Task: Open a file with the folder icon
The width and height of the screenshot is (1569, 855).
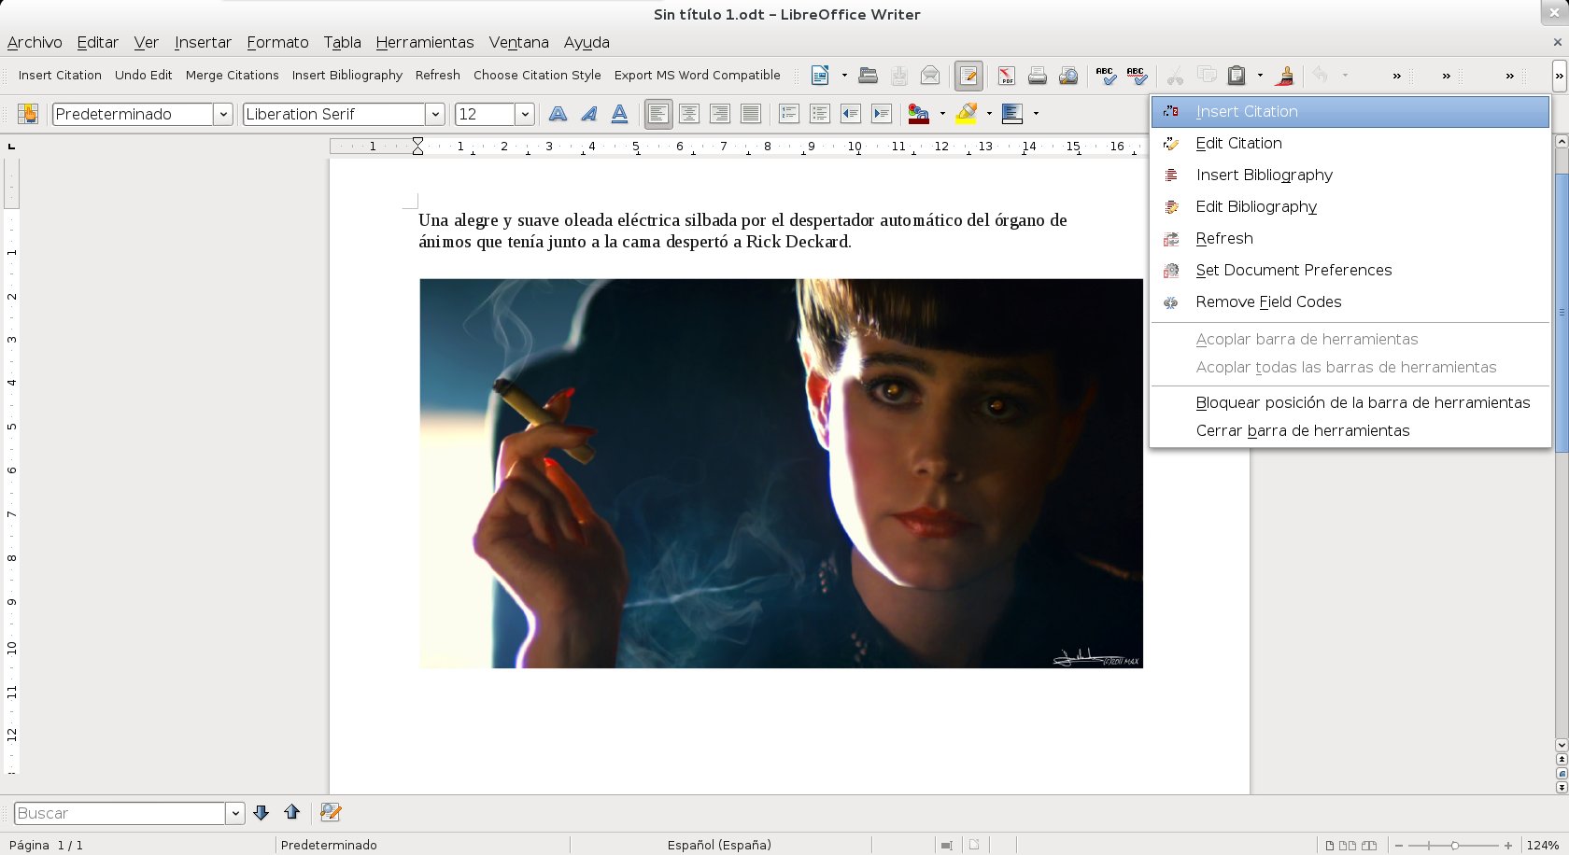Action: (868, 76)
